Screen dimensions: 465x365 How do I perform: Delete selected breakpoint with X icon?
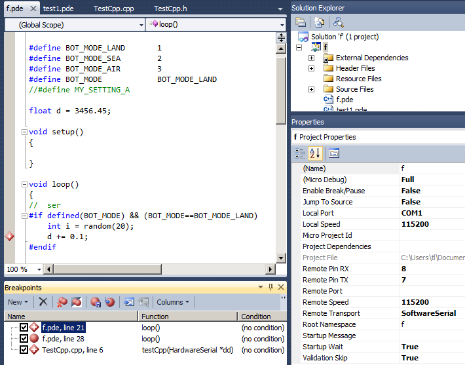point(43,302)
